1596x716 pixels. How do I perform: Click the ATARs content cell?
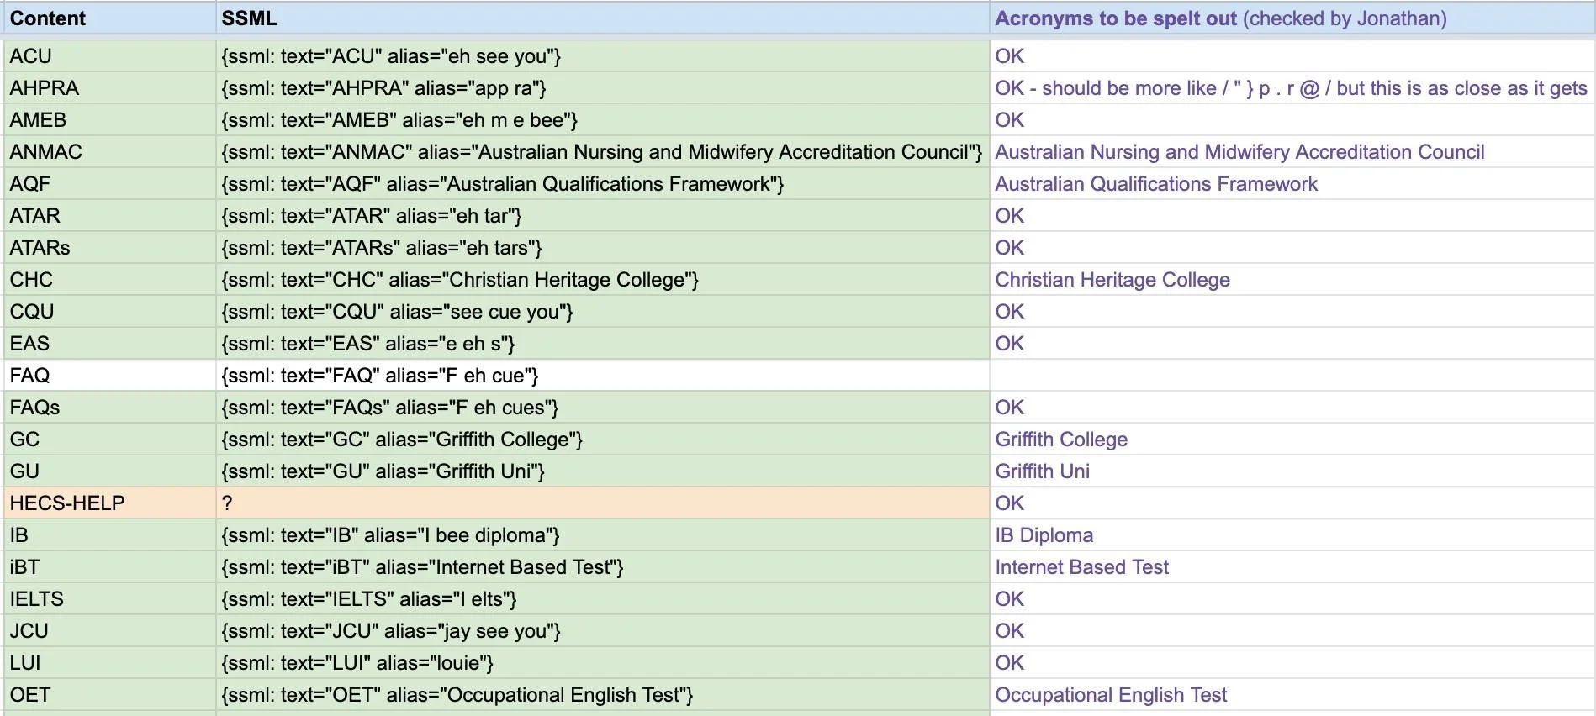tap(110, 248)
